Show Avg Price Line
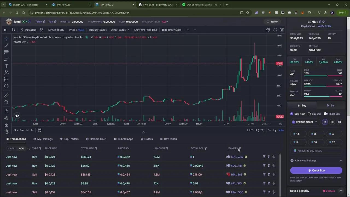350x197 pixels. (x=145, y=30)
